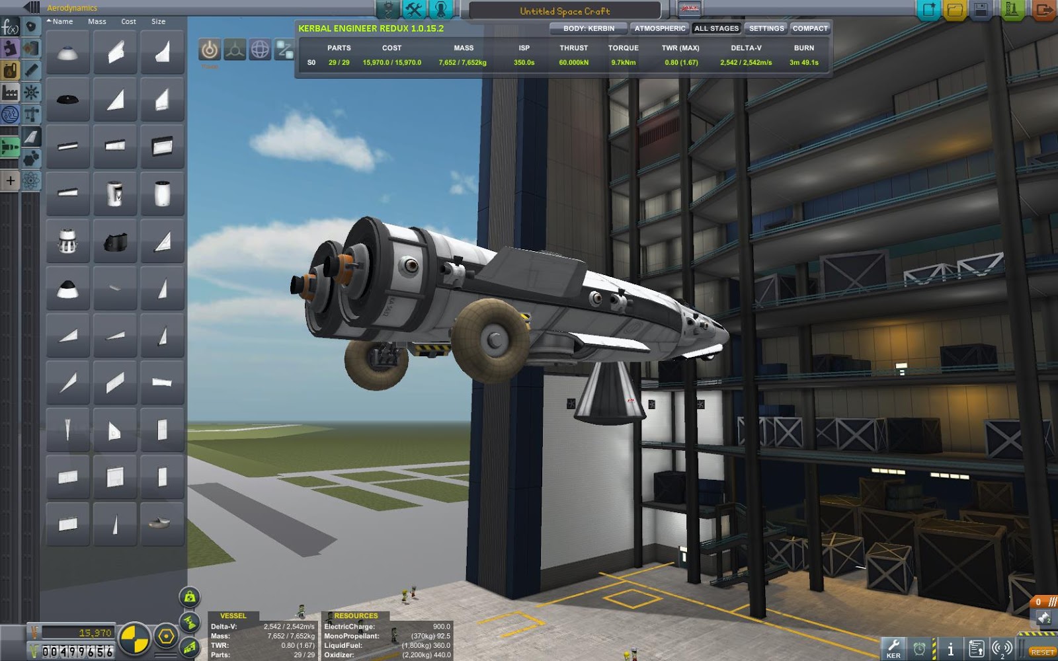Open the info 'i' toolbar button
Screen dimensions: 1058x661
click(950, 648)
